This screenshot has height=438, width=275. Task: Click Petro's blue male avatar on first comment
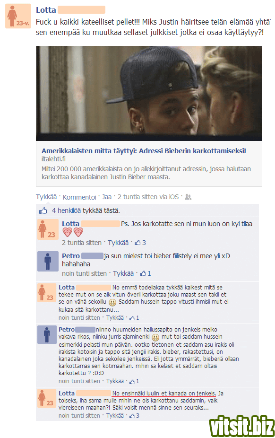(48, 261)
